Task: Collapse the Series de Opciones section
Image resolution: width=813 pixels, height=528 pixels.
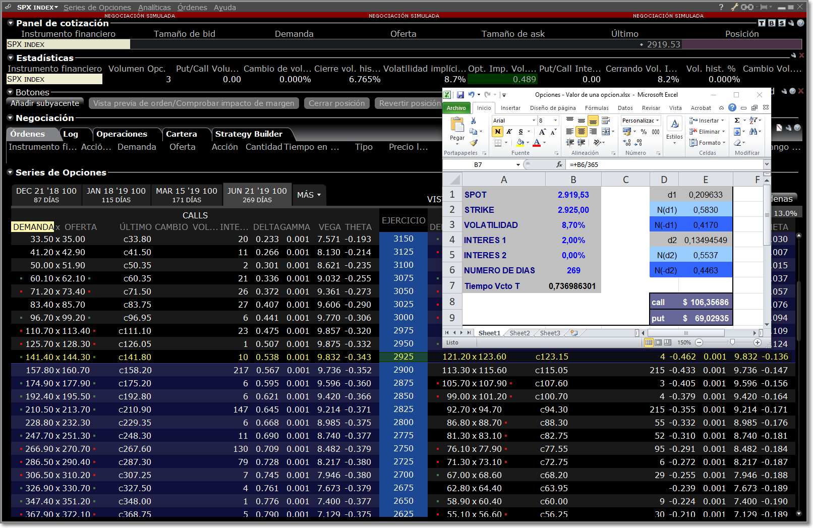Action: click(10, 172)
